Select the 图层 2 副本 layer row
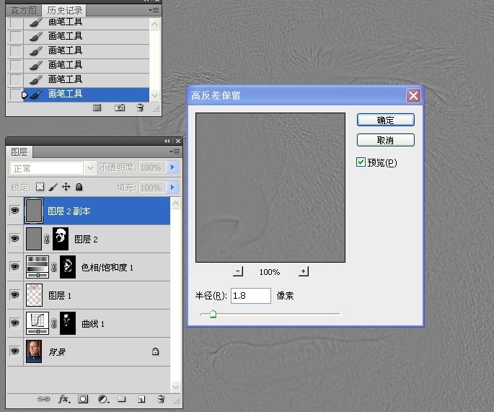 (x=97, y=211)
